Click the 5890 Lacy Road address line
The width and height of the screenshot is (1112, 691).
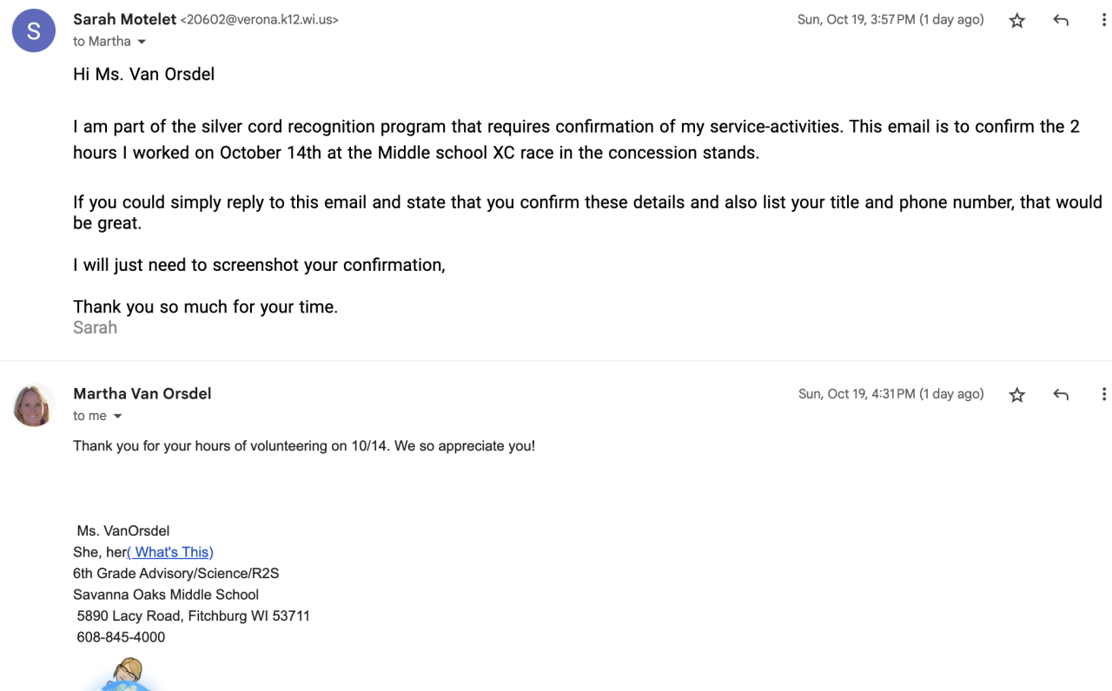pyautogui.click(x=193, y=616)
